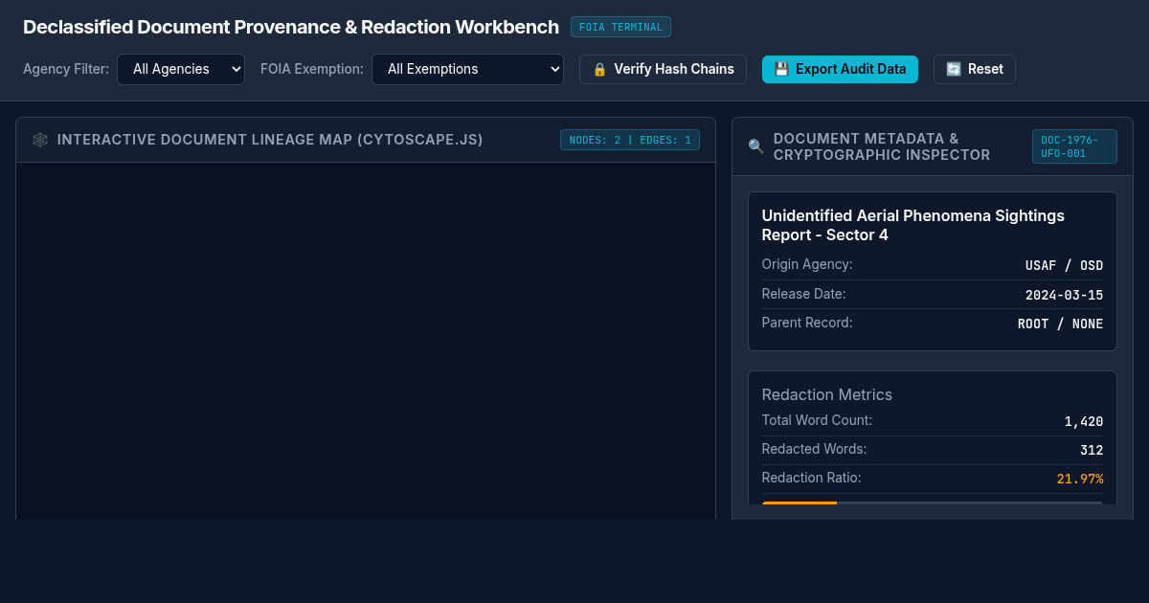This screenshot has width=1149, height=603.
Task: Click the Declassified Document Provenance workbench title
Action: 291,27
